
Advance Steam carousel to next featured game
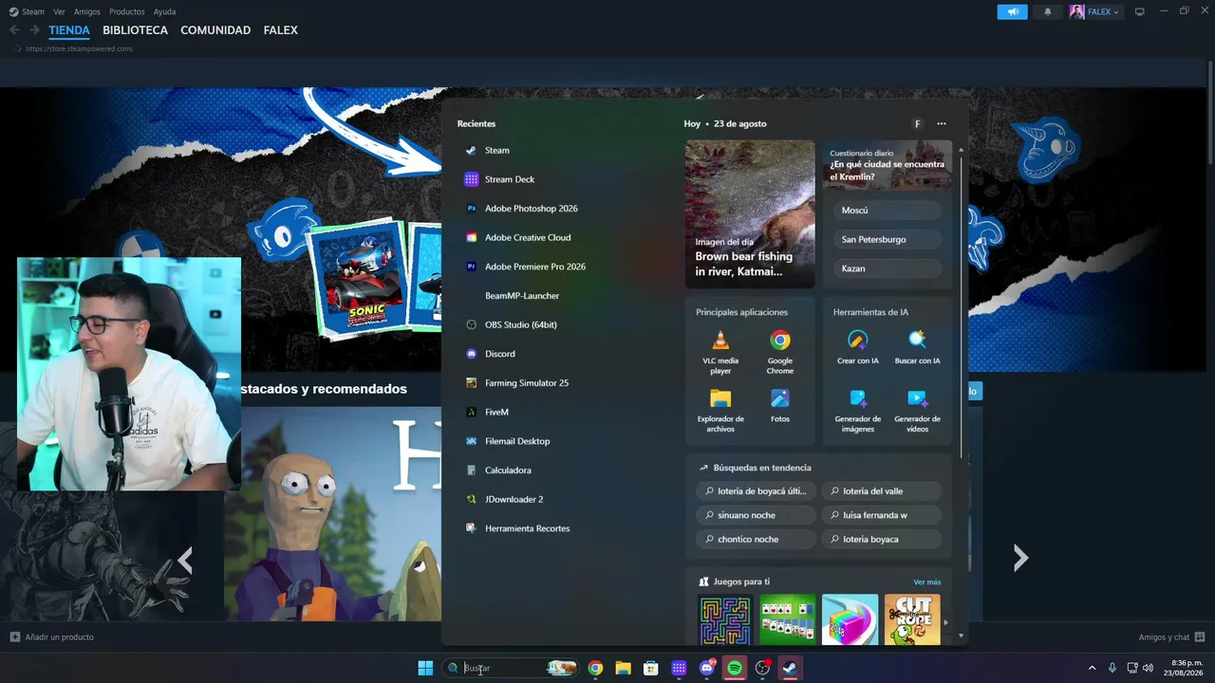click(1020, 558)
